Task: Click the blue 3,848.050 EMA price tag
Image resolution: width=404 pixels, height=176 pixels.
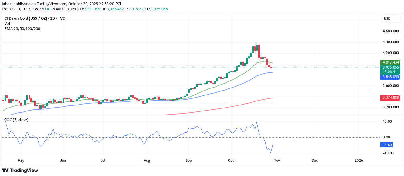Action: click(x=390, y=77)
